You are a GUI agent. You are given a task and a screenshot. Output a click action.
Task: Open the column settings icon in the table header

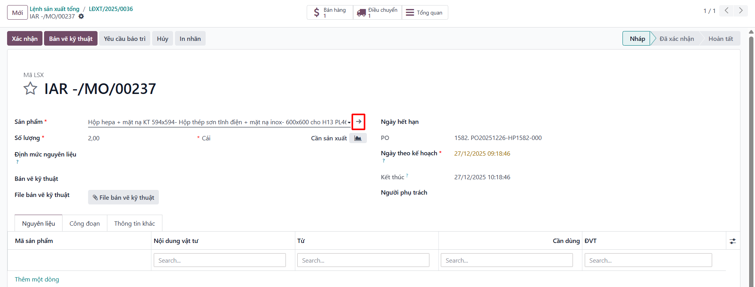733,241
